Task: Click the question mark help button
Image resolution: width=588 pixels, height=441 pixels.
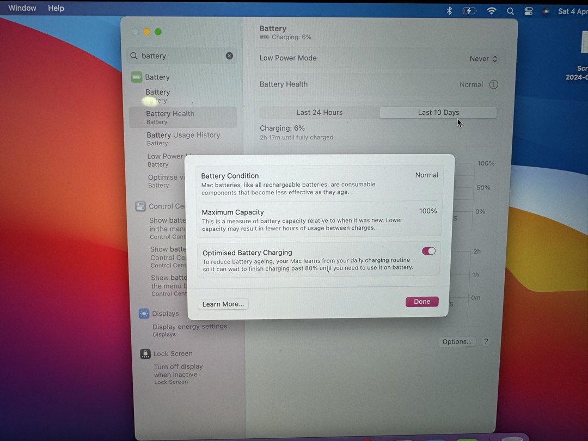Action: pyautogui.click(x=486, y=341)
